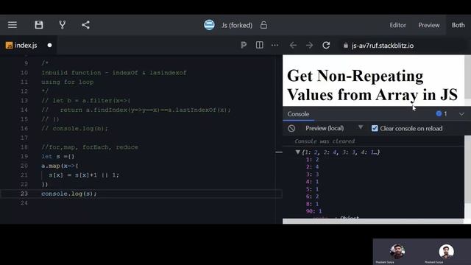Clear the console with the ban icon
Viewport: 471px width, 265px height.
[x=291, y=128]
